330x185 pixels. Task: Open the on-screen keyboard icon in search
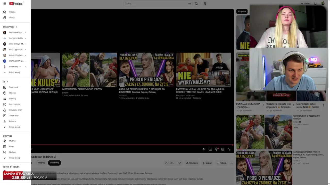coord(190,4)
